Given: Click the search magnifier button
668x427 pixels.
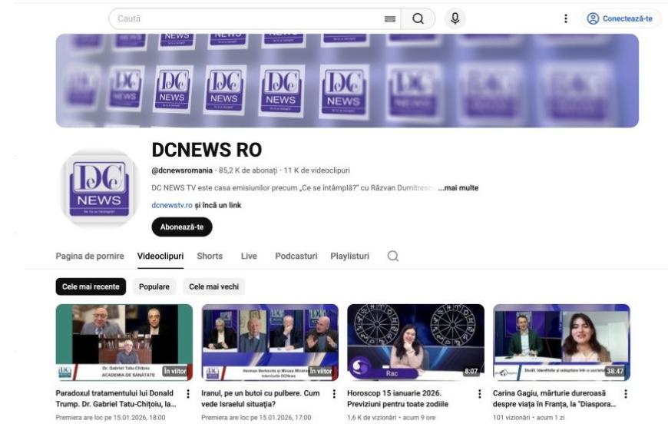Looking at the screenshot, I should 418,19.
